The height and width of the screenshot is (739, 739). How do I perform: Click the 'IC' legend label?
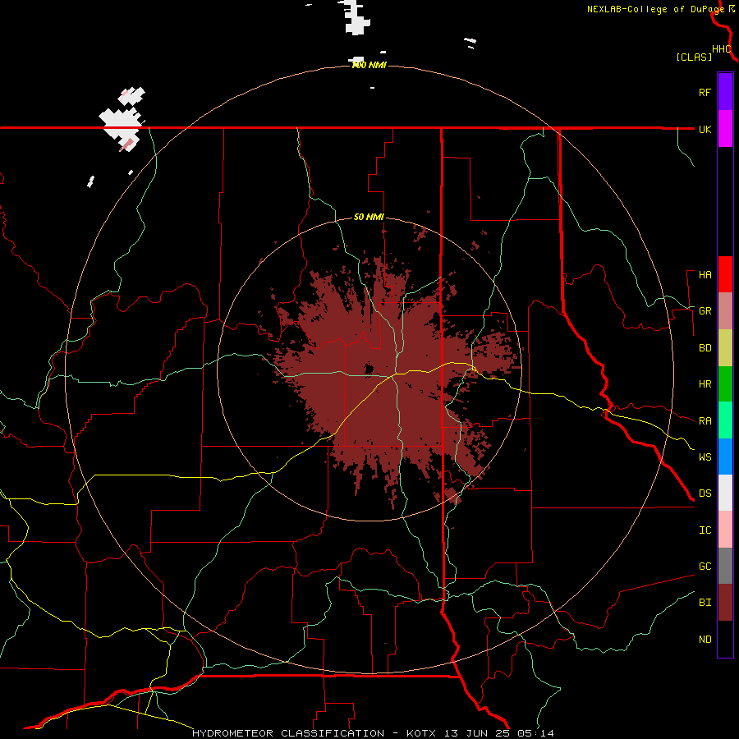click(x=705, y=530)
